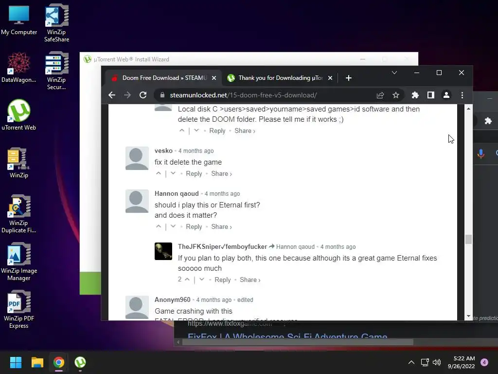Share this page icon in address bar

point(380,95)
